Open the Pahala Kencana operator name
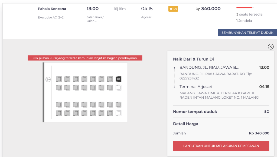This screenshot has height=157, width=277. pos(52,9)
